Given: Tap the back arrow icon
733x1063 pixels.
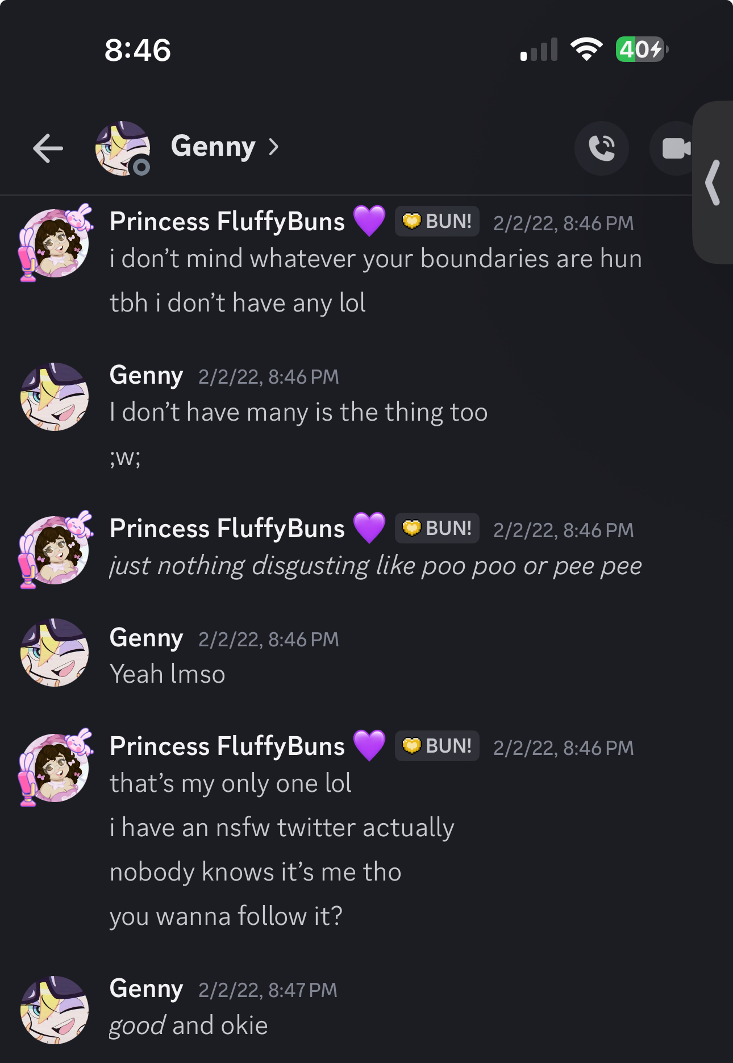Looking at the screenshot, I should [48, 148].
